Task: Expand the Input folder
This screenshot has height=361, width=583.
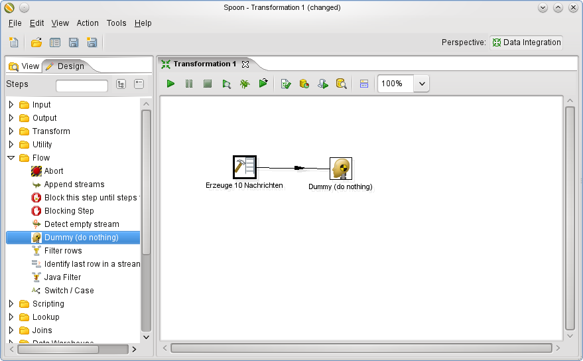Action: click(x=11, y=105)
